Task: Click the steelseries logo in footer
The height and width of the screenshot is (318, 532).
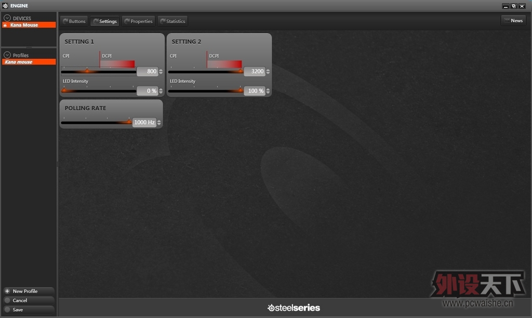Action: coord(294,308)
